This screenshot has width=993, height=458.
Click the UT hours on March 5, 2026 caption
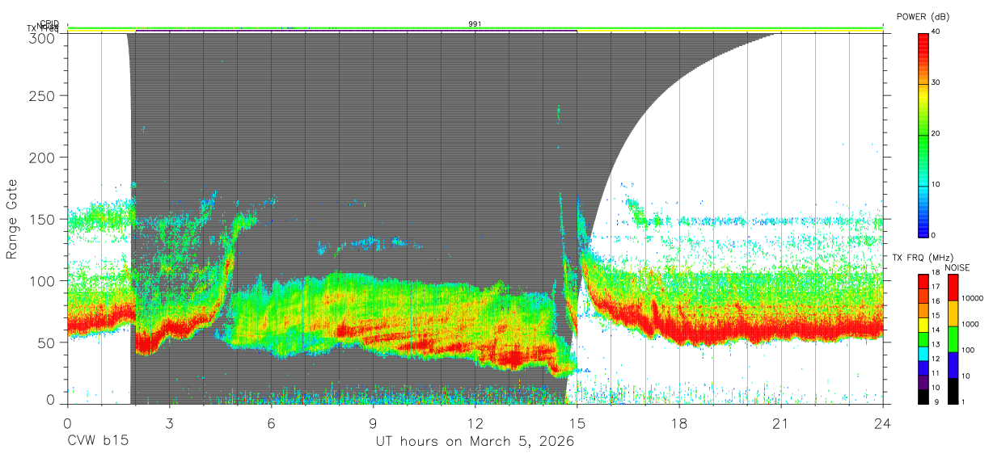[x=475, y=442]
